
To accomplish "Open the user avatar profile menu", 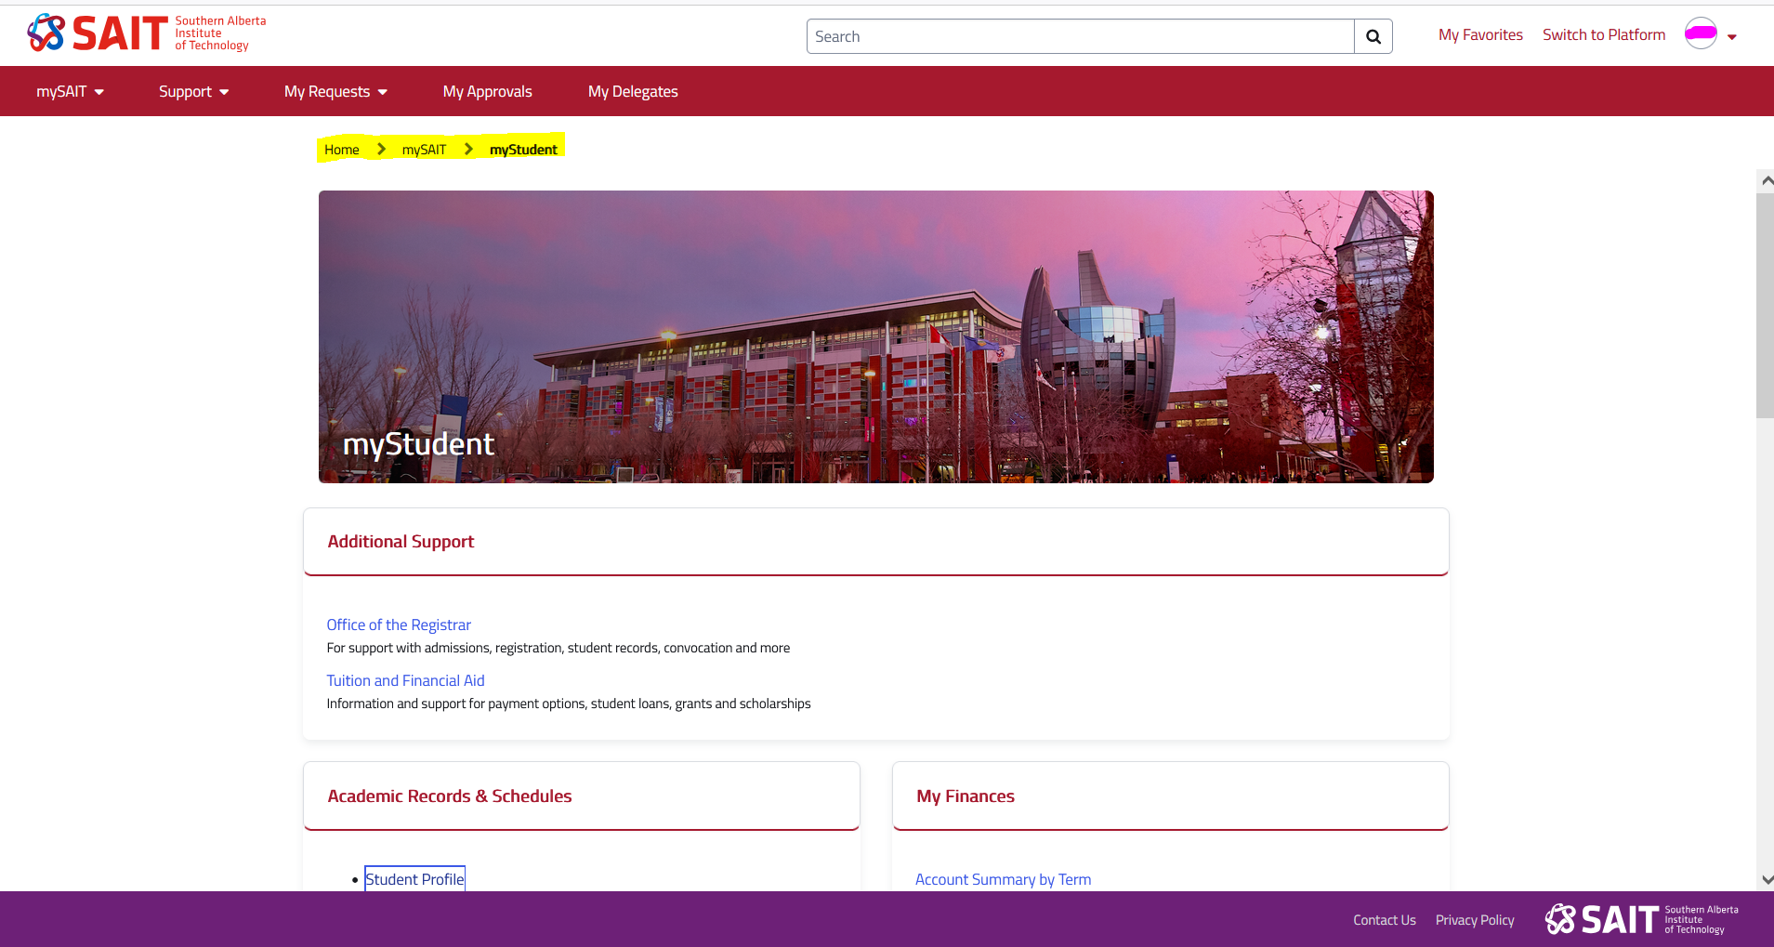I will point(1701,33).
